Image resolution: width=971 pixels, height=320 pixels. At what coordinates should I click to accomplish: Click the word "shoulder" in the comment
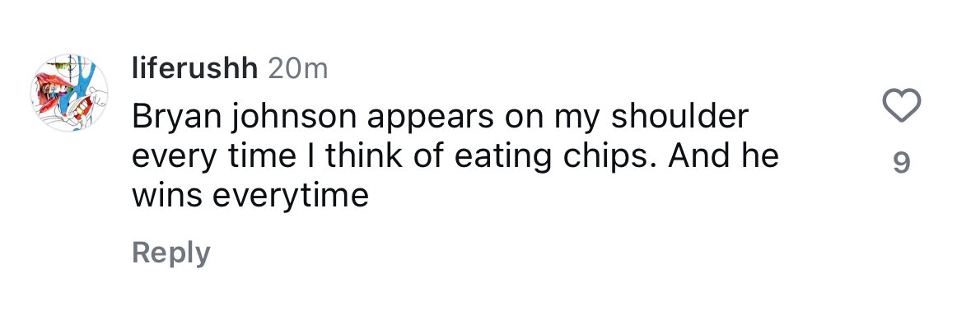[x=680, y=116]
